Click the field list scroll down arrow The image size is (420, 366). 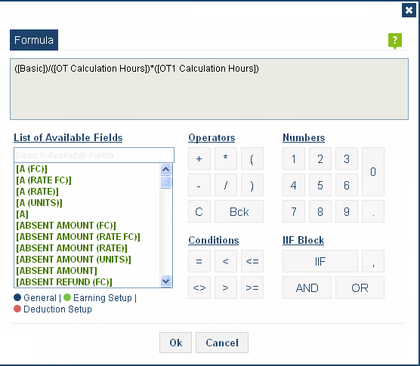click(165, 281)
